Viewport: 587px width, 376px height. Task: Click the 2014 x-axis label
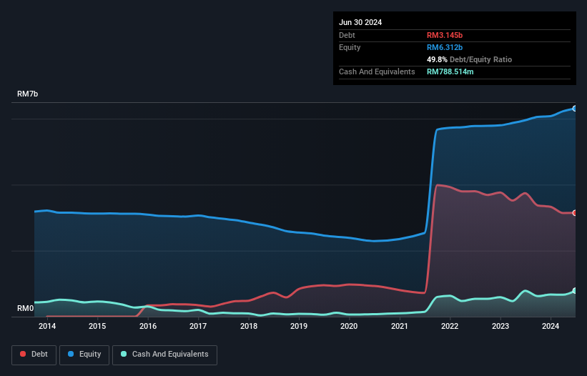pos(47,326)
